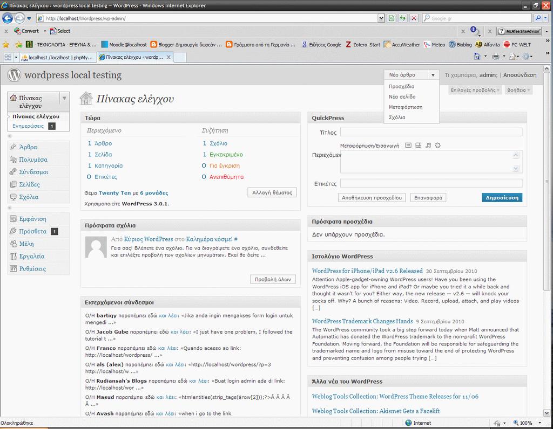Click the WordPress logo in the header
This screenshot has width=553, height=429.
(x=14, y=74)
